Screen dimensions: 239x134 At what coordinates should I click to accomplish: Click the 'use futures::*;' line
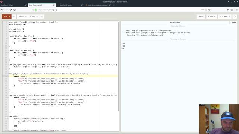coord(18,24)
